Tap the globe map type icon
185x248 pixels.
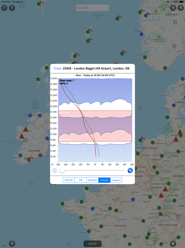point(12,243)
